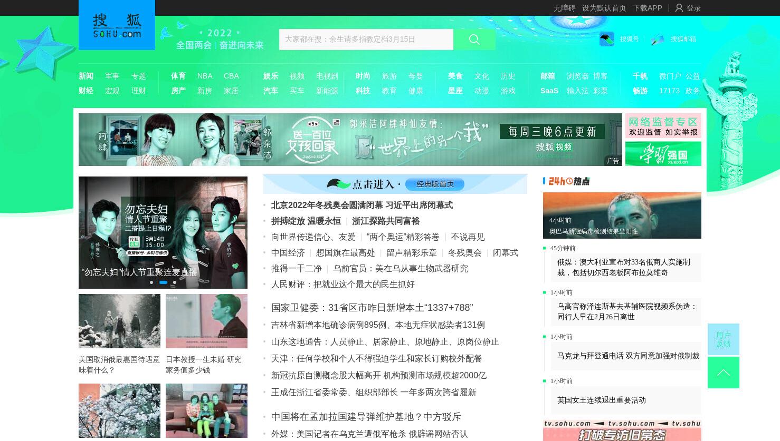Open the SaaS channel link
This screenshot has height=441, width=780.
pos(549,91)
